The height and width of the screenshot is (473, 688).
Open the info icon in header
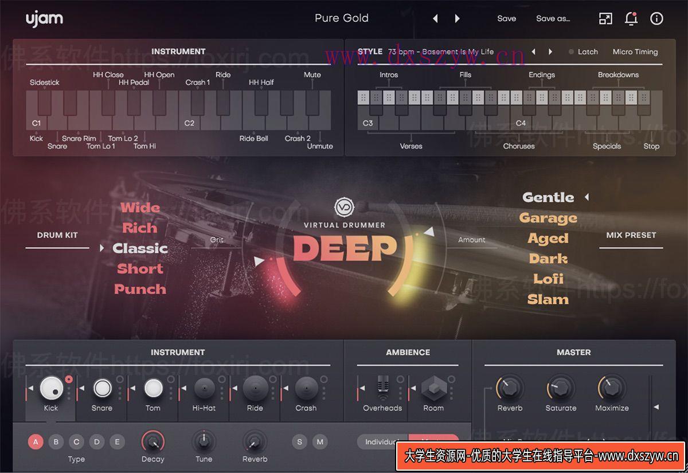pos(656,18)
